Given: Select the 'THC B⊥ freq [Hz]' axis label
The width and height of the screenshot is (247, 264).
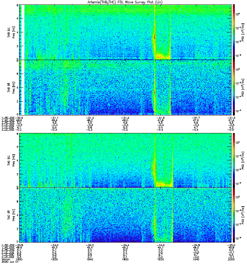Looking at the screenshot, I should click(11, 160).
